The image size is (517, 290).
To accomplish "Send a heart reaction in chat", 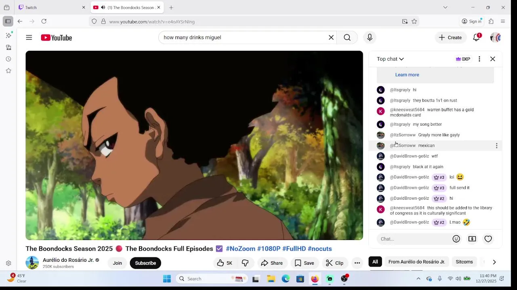I will click(x=488, y=239).
